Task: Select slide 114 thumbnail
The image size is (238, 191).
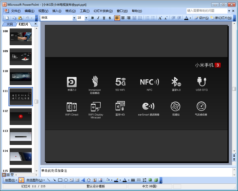Action: (21, 156)
